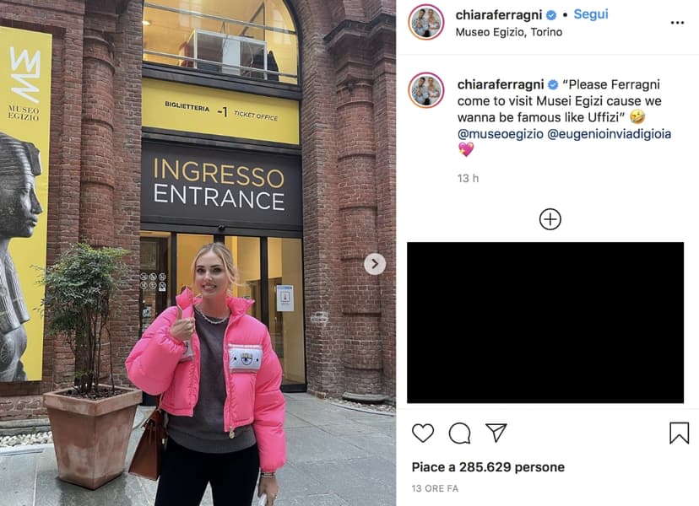Click chiaraferragni username in caption
The width and height of the screenshot is (699, 506).
(500, 84)
